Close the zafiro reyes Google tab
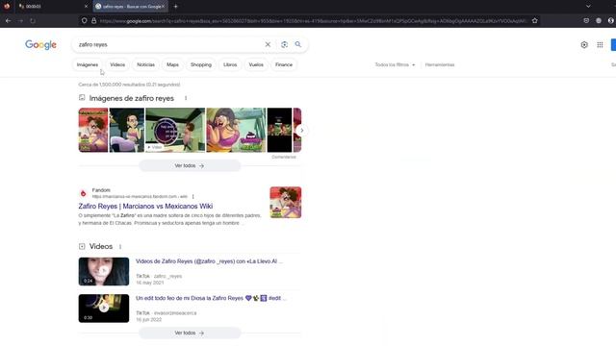This screenshot has width=616, height=346. point(163,7)
